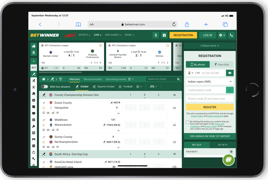Screen dimensions: 268x180
Task: Open the live chat bubble
Action: click(x=228, y=160)
